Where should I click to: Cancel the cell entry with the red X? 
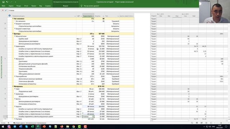point(3,10)
